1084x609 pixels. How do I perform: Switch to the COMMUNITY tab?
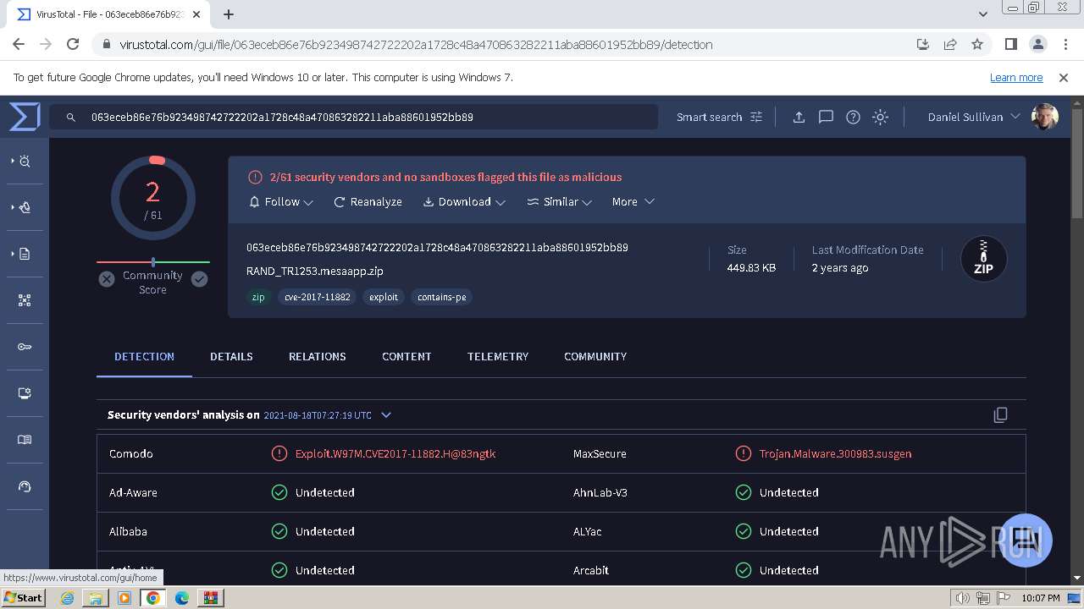(595, 356)
